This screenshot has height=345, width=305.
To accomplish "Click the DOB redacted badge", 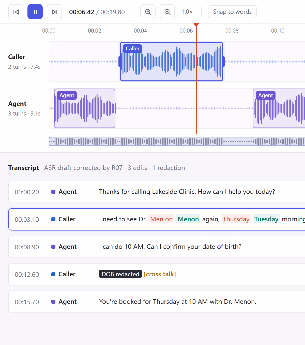I will (x=120, y=274).
